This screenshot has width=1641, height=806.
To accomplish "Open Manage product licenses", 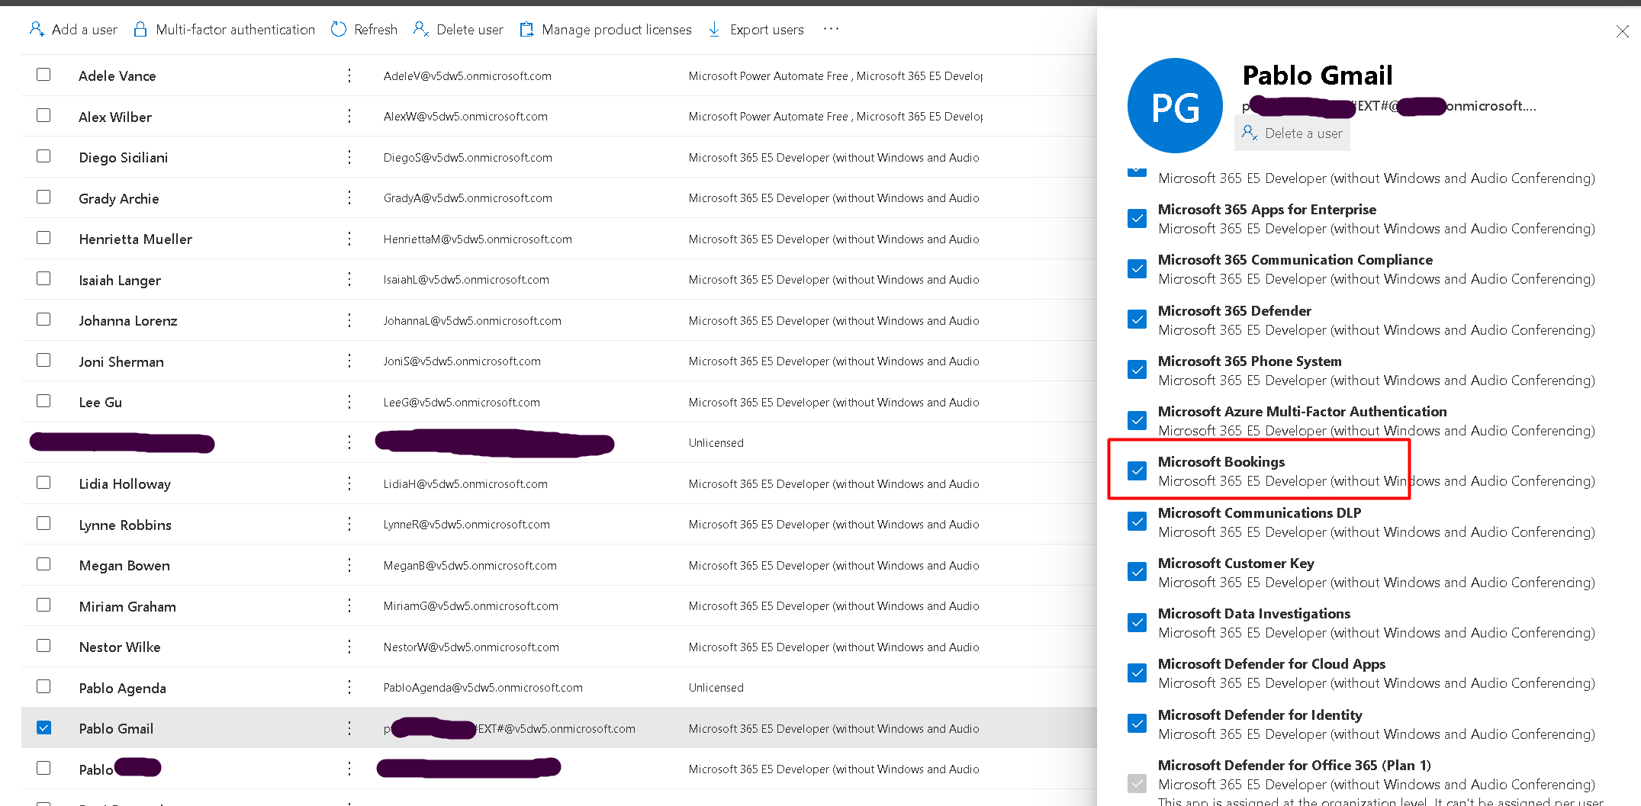I will pyautogui.click(x=606, y=29).
